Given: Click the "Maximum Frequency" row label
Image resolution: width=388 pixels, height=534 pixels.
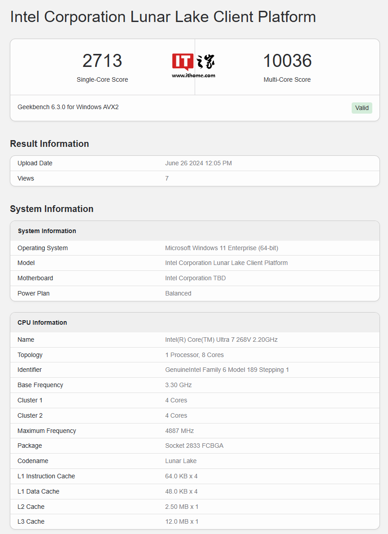Looking at the screenshot, I should click(x=47, y=431).
